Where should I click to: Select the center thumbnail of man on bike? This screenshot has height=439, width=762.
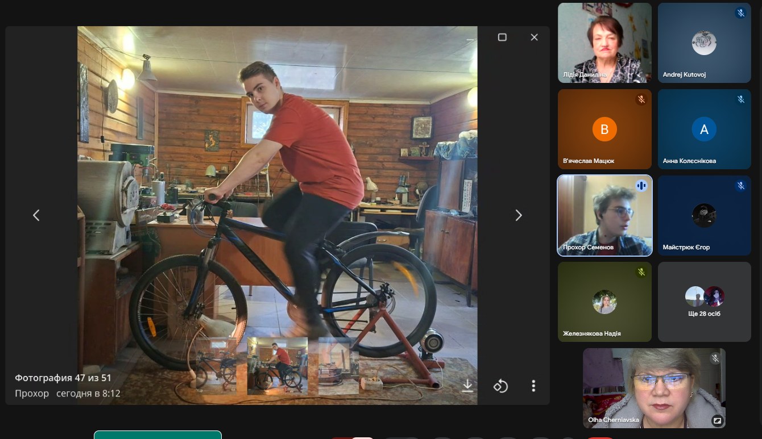278,366
